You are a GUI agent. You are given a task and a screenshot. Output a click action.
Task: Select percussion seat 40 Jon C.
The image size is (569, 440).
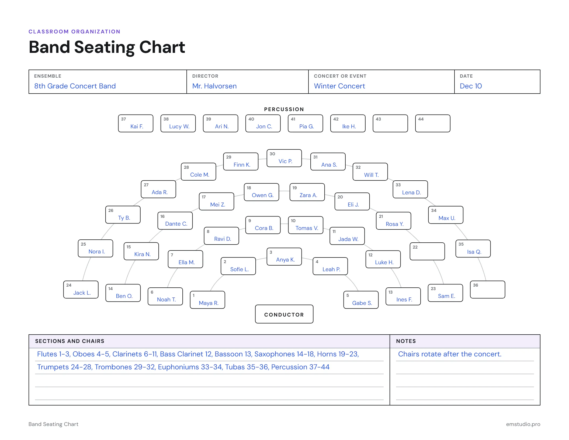[x=263, y=123]
